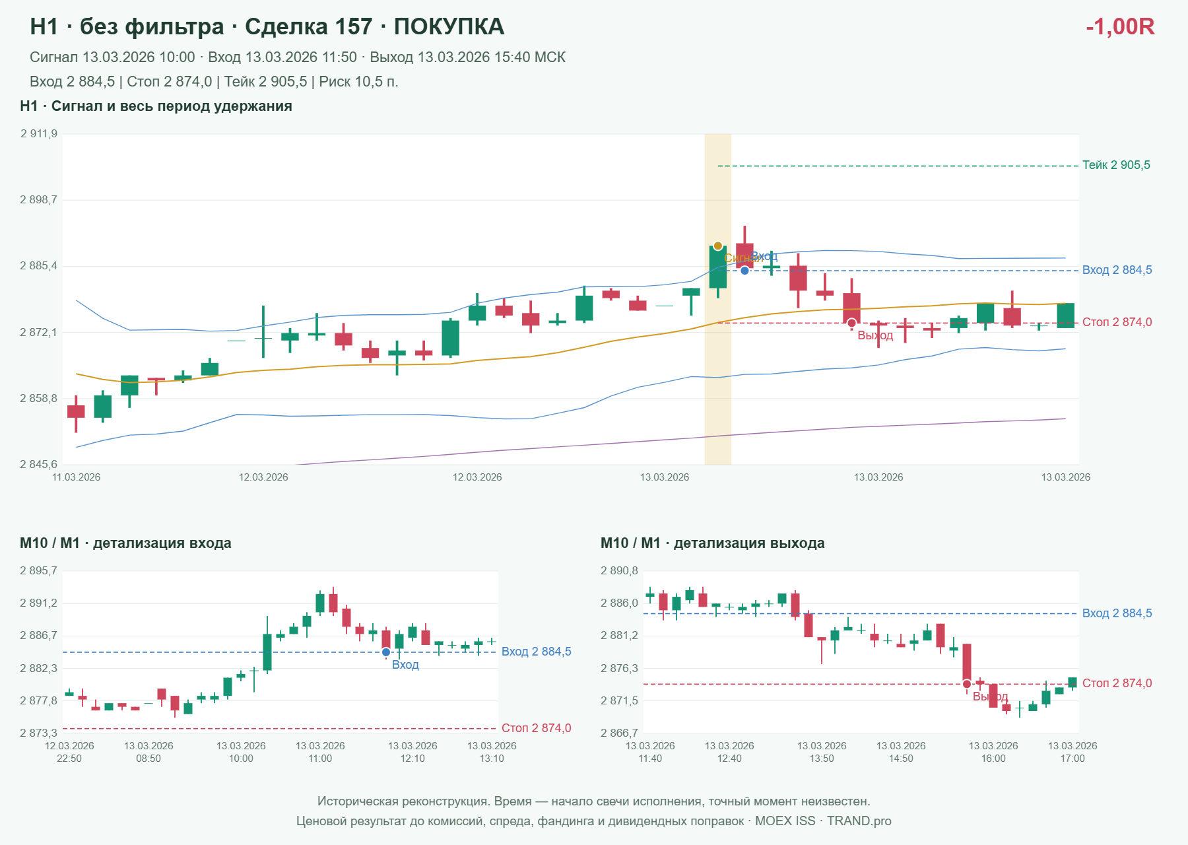Click the '12.03.2026 22:50' time axis label
The height and width of the screenshot is (845, 1188).
point(69,752)
